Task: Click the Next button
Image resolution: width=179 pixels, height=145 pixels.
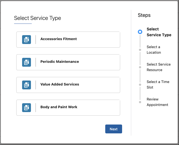Action: (114, 129)
